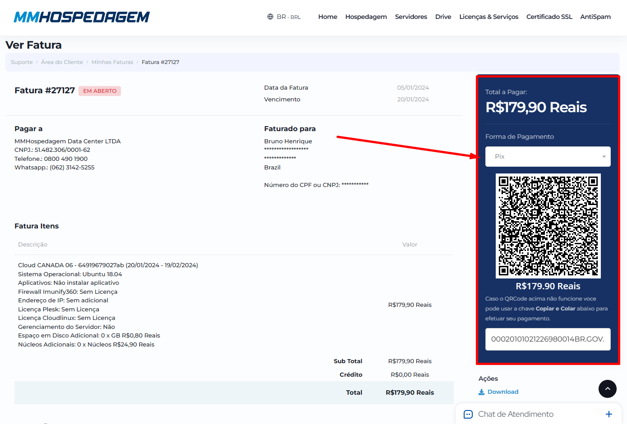Click the Descrição column header
627x424 pixels.
coord(32,245)
